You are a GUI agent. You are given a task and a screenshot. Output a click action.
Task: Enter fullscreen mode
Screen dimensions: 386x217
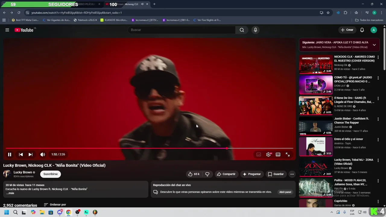(x=288, y=154)
